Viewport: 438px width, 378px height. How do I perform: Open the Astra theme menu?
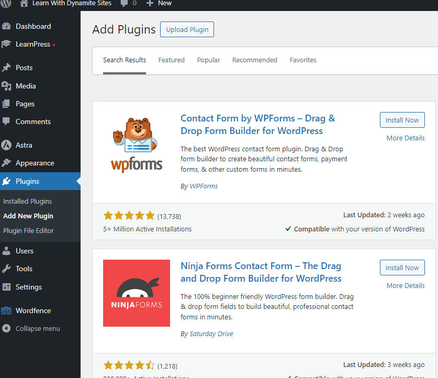point(24,145)
